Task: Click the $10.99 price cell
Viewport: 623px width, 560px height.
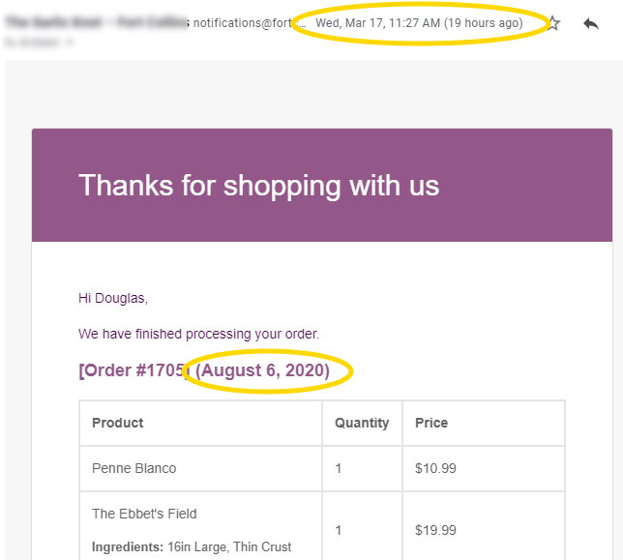Action: (x=435, y=469)
